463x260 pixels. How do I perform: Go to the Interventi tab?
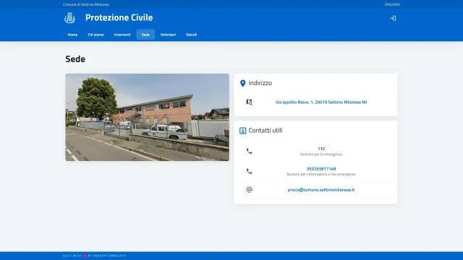click(x=122, y=35)
